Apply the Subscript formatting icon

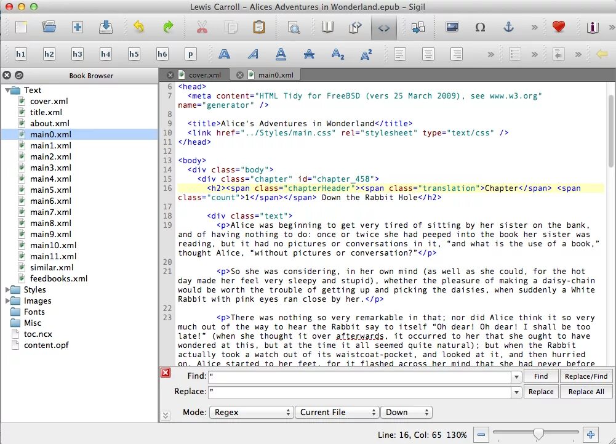point(338,54)
